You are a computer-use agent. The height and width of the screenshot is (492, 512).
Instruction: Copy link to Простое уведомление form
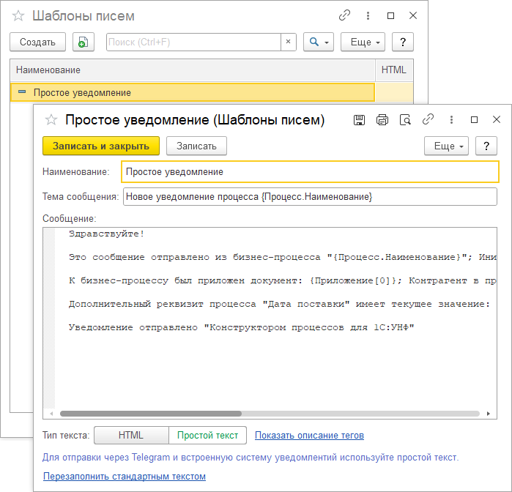click(x=428, y=120)
